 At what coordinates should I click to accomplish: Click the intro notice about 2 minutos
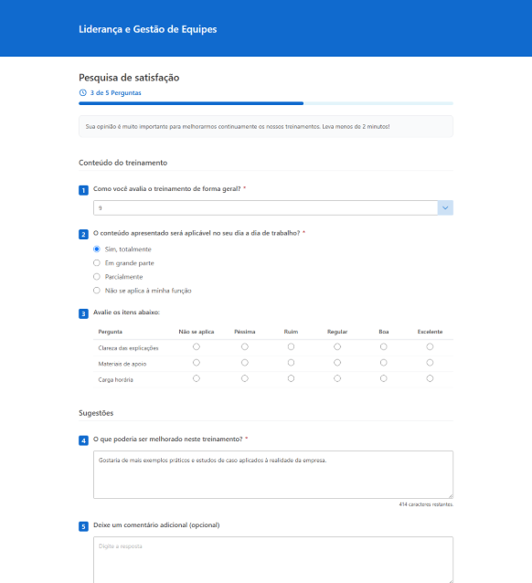[x=266, y=126]
